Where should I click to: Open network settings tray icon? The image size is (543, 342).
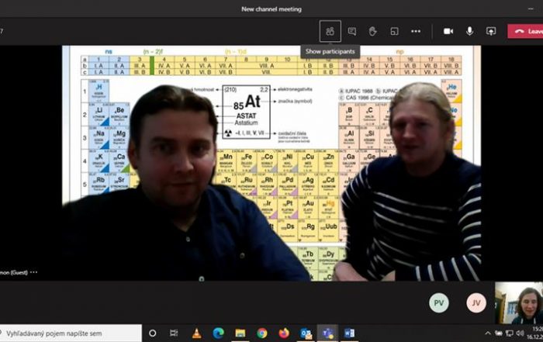[510, 333]
